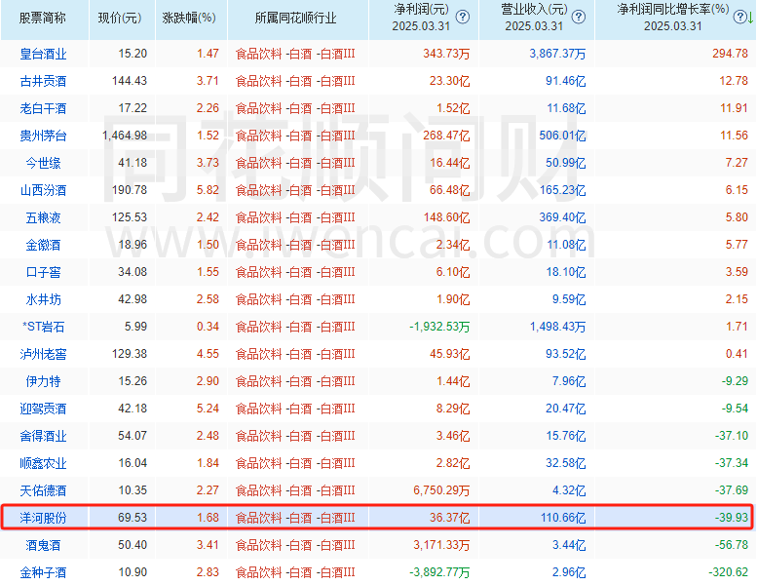
Task: Click industry cell in 洋河股份 row
Action: coord(295,518)
